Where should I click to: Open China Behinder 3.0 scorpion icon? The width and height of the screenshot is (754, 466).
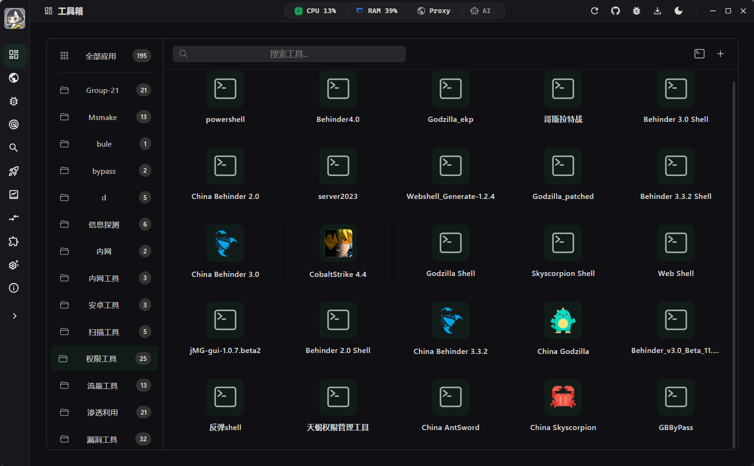point(225,243)
